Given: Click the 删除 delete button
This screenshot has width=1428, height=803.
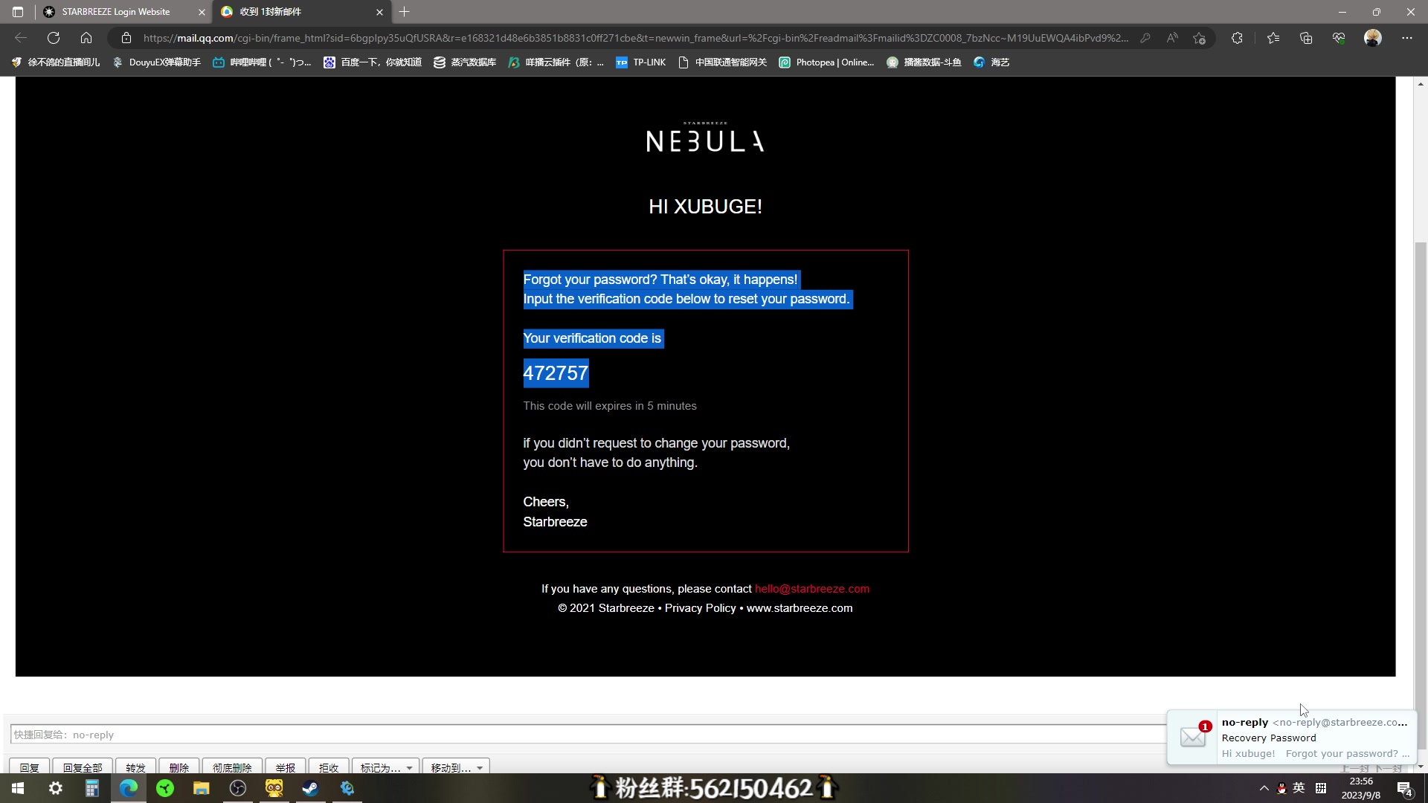Looking at the screenshot, I should 178,767.
